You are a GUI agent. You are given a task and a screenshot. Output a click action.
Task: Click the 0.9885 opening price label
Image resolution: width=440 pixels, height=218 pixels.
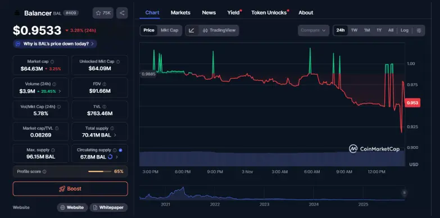[148, 74]
